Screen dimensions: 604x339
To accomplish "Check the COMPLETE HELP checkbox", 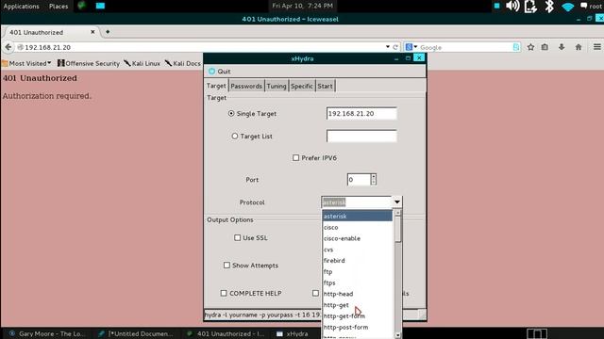I will [224, 293].
